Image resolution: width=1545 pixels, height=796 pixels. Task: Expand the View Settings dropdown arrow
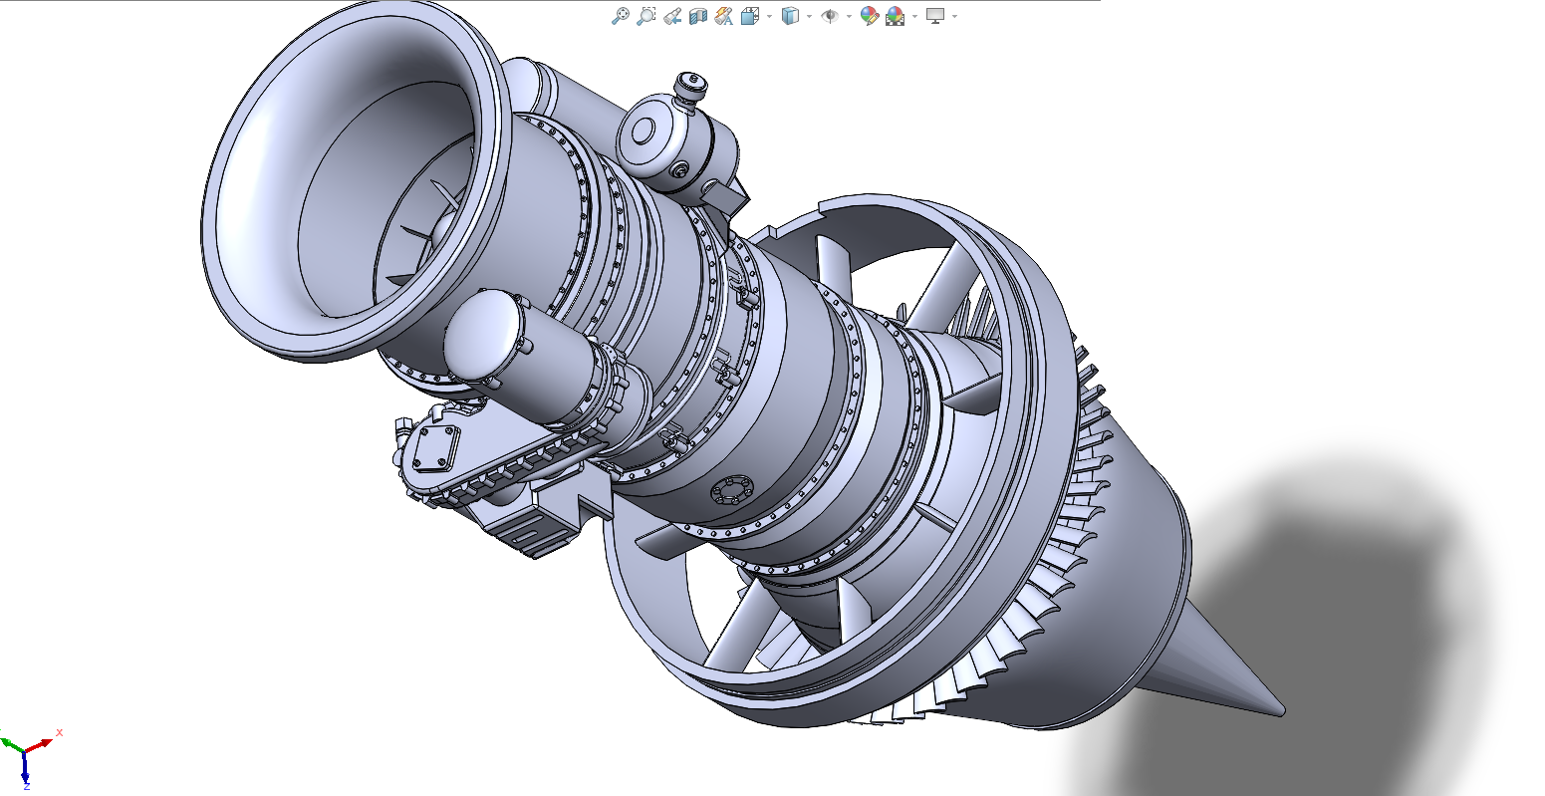955,17
